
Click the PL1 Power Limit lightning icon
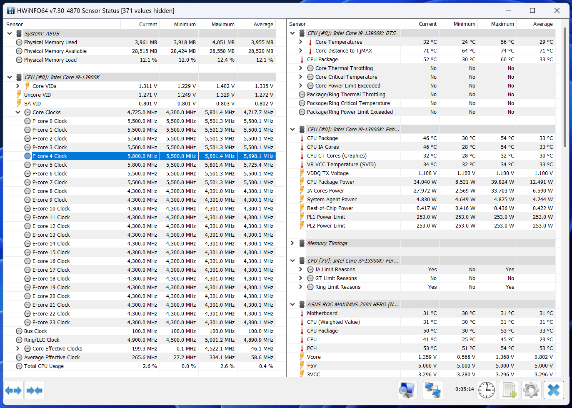pos(302,217)
